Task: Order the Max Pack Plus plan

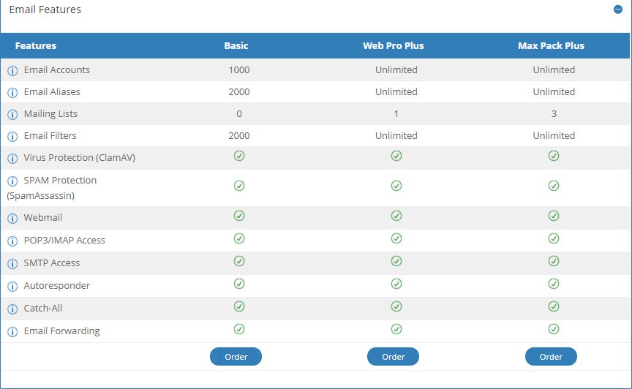Action: (x=551, y=357)
